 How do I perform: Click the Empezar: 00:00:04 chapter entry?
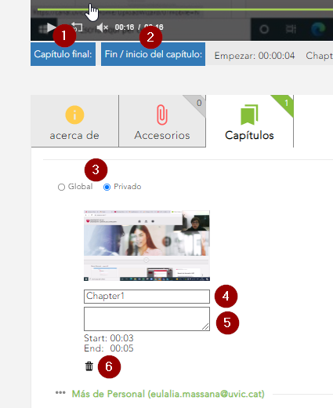coord(255,56)
